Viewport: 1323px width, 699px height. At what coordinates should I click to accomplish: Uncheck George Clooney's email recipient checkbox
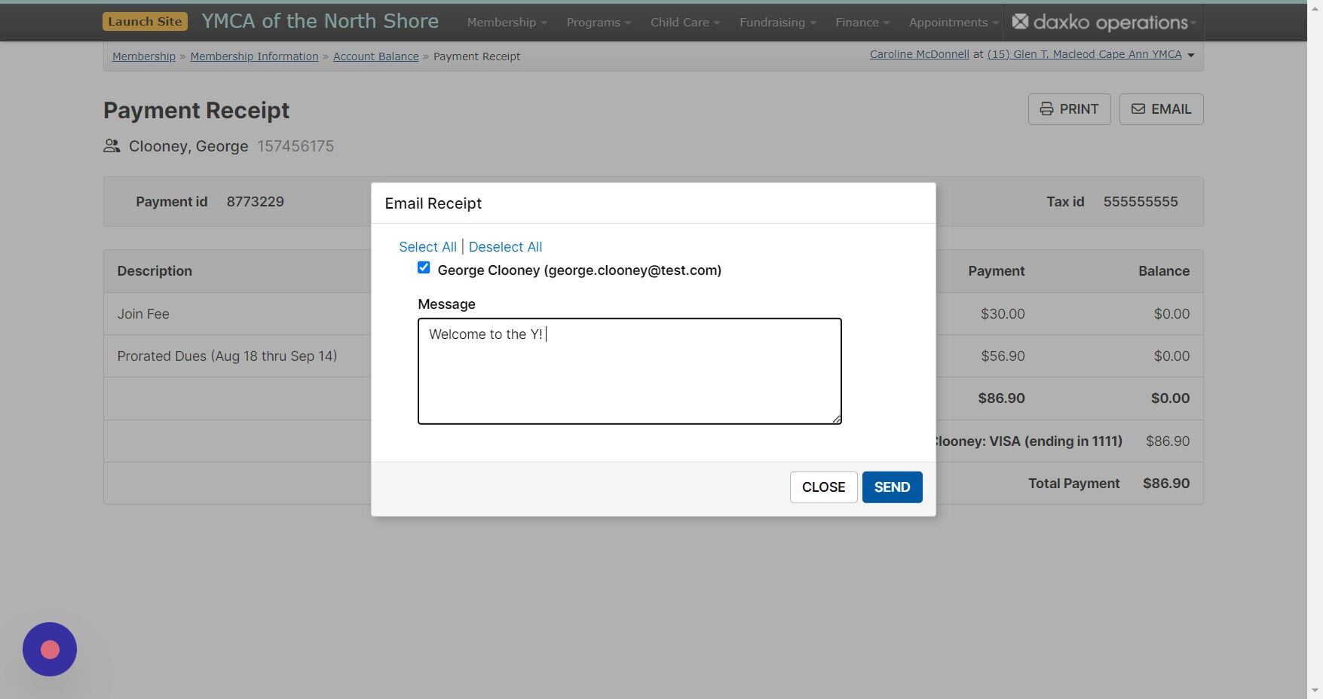[x=424, y=267]
